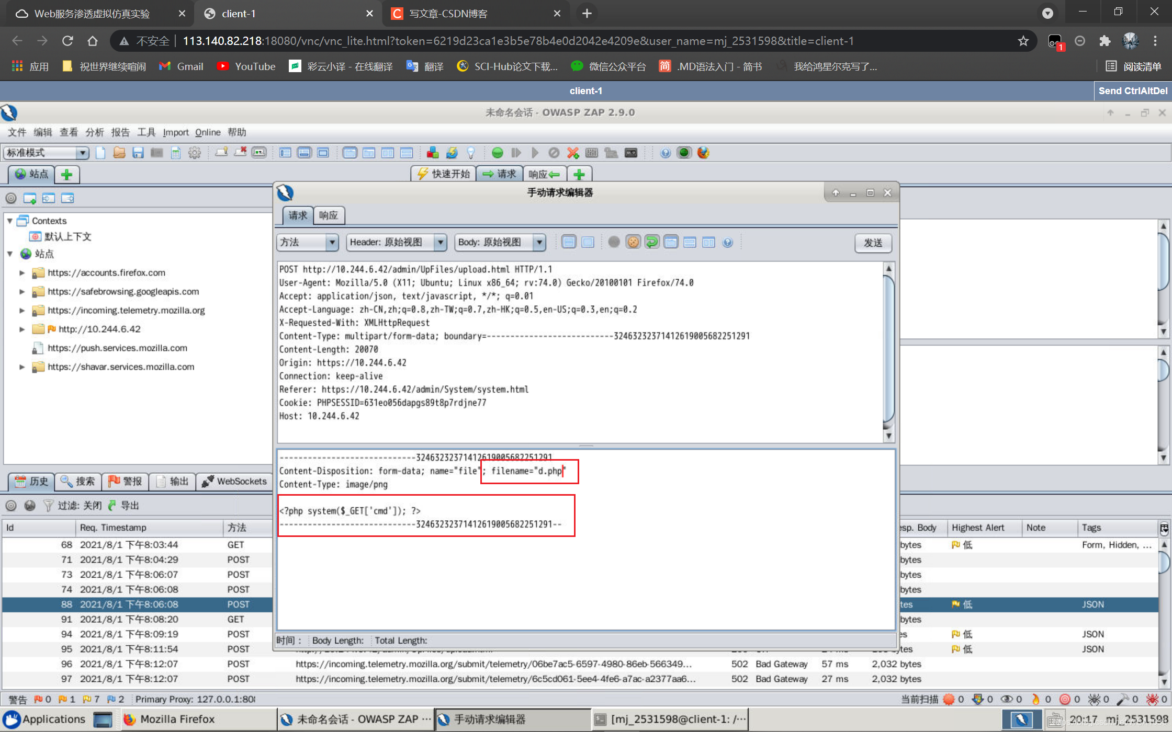Collapse the Contexts tree node
Viewport: 1172px width, 732px height.
click(x=10, y=221)
